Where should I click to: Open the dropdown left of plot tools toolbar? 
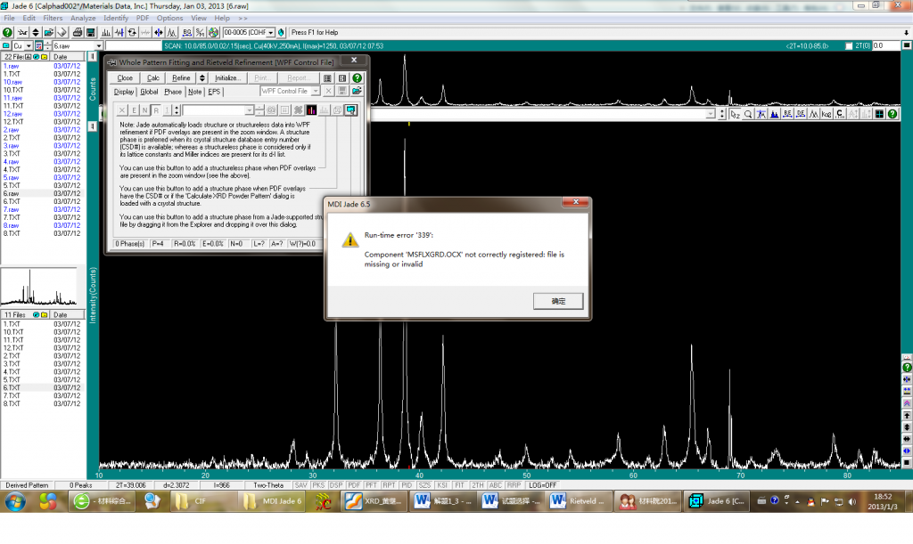tap(711, 115)
